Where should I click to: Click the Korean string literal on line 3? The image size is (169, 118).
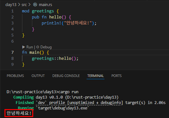click(x=78, y=23)
